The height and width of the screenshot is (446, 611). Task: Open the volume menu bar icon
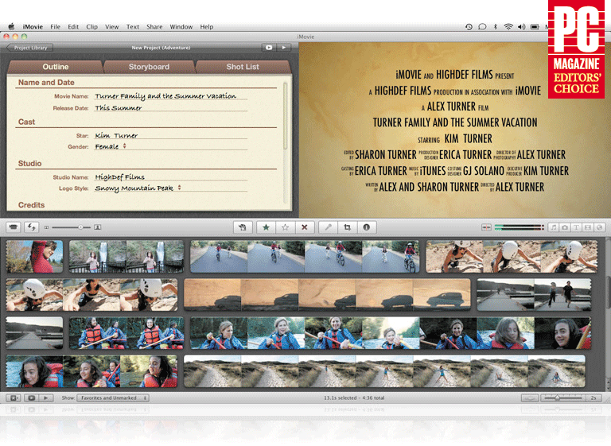[x=521, y=27]
